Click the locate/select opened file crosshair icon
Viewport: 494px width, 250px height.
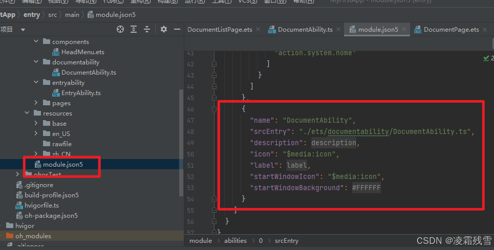coord(120,29)
